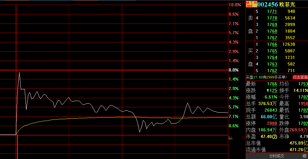Click the buy-1 volume 12630
This screenshot has height=159, width=308.
pos(289,45)
